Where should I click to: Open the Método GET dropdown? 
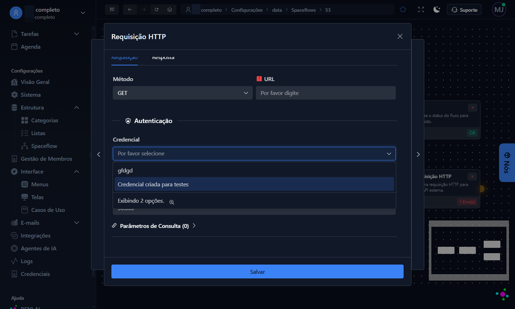tap(183, 93)
